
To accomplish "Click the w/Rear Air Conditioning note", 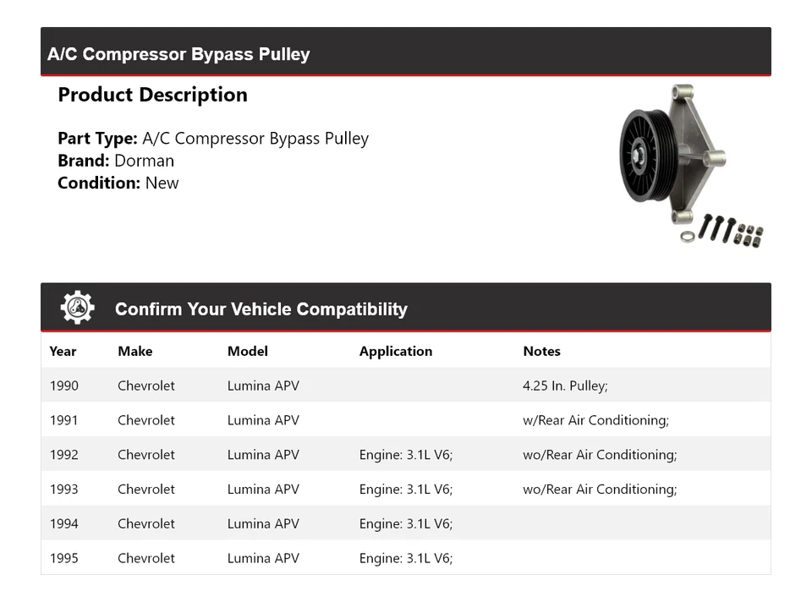I will pos(595,420).
